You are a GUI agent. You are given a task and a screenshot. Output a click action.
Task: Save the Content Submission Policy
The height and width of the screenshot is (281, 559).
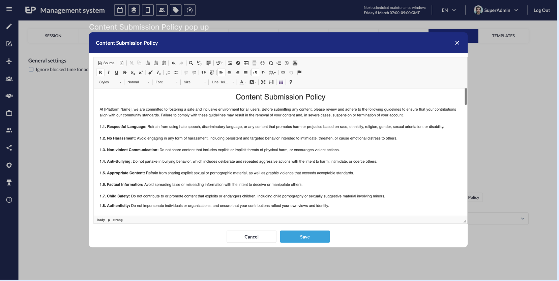[x=305, y=237]
